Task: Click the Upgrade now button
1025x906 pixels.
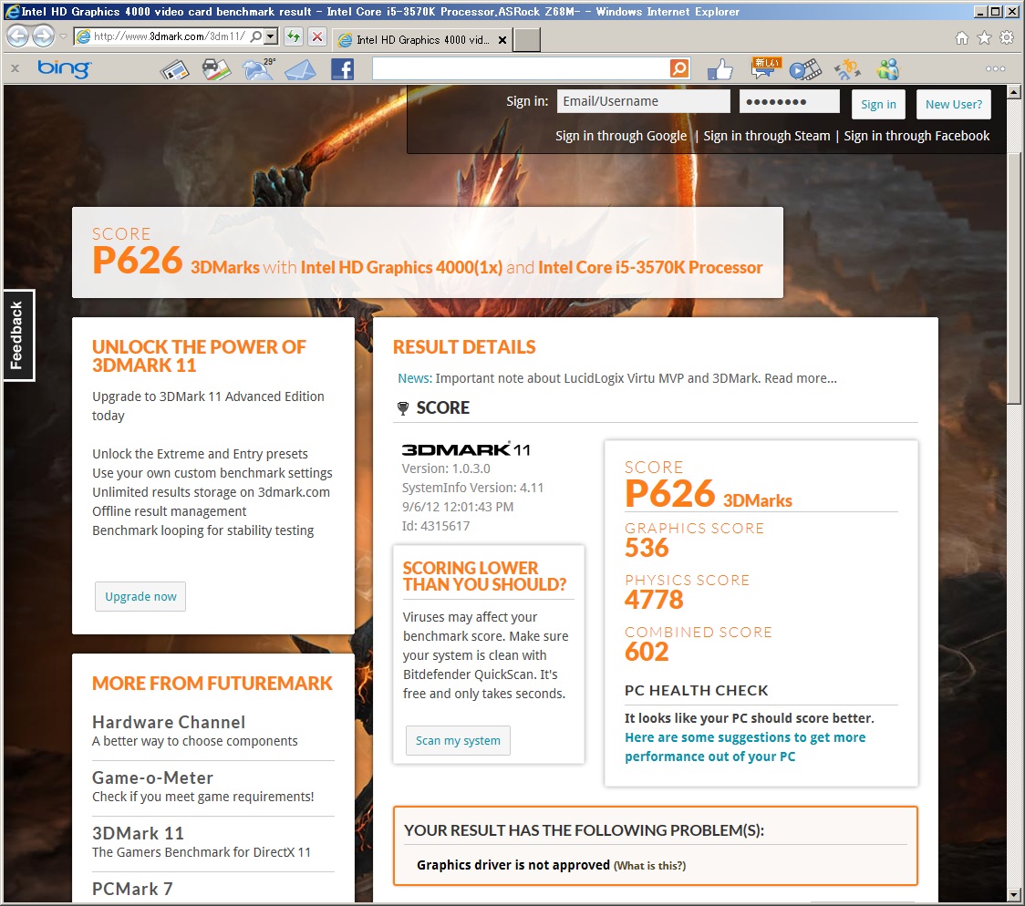Action: [140, 596]
